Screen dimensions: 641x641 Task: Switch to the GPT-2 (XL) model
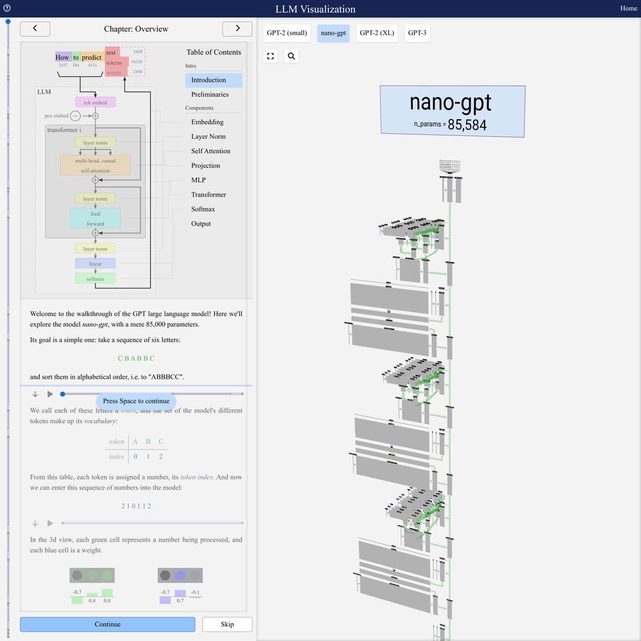tap(376, 33)
